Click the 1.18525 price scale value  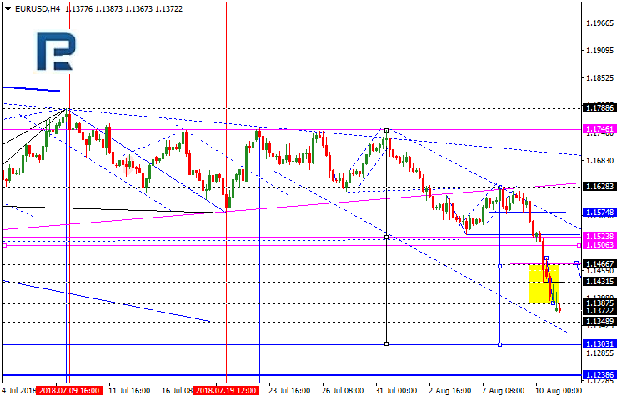click(x=599, y=78)
